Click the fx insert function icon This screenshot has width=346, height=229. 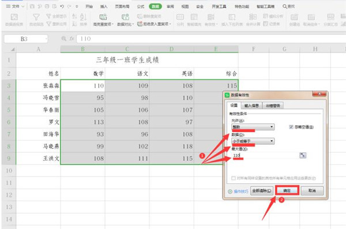[72, 39]
